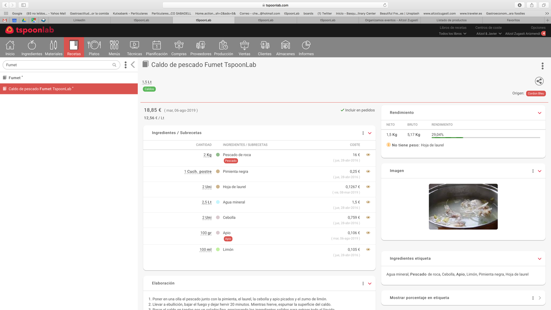551x310 pixels.
Task: Click the Fumet search field
Action: pos(59,65)
